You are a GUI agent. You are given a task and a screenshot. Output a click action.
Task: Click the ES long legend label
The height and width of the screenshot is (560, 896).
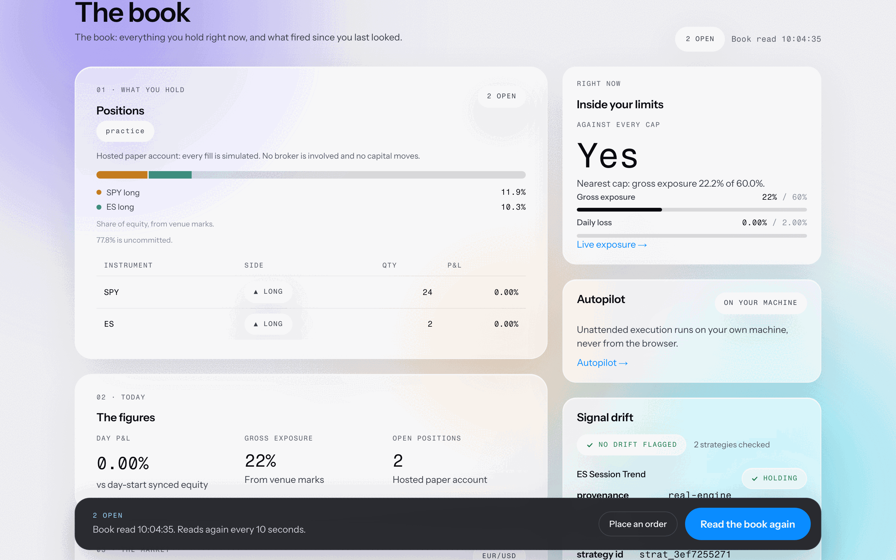(120, 207)
